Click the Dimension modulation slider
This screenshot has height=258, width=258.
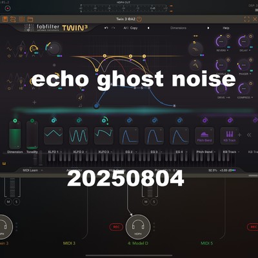15,135
